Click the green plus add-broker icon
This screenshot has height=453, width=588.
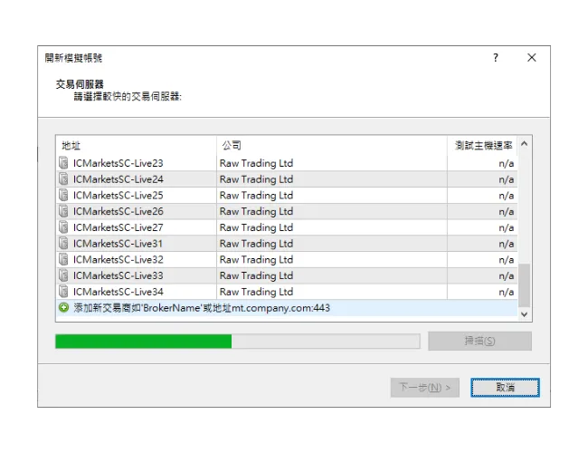click(63, 308)
